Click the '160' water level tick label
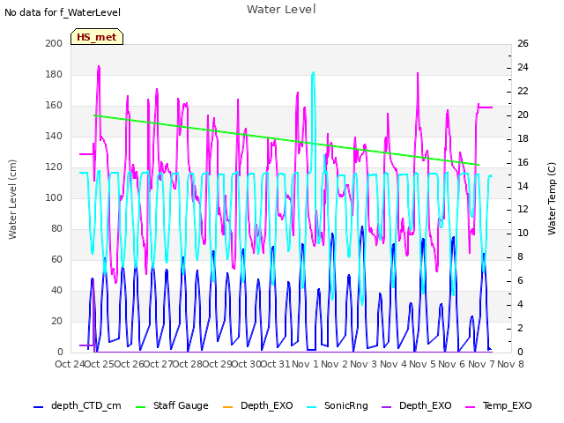This screenshot has height=423, width=564. pos(54,106)
